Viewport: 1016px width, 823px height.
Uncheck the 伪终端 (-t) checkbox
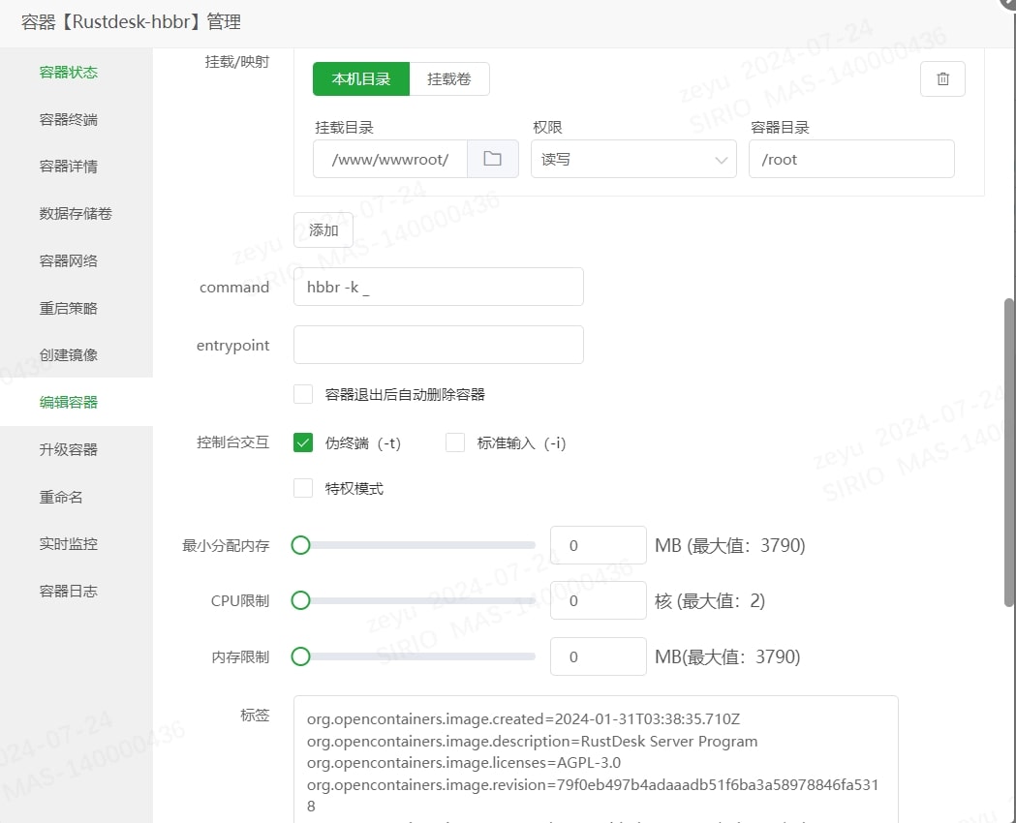click(x=303, y=442)
